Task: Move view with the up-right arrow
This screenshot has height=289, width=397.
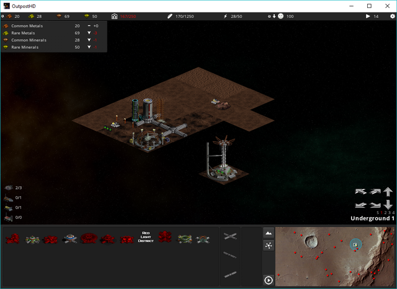Action: (x=375, y=192)
